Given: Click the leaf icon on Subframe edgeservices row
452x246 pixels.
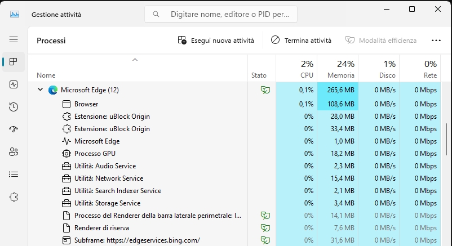Looking at the screenshot, I should (265, 240).
